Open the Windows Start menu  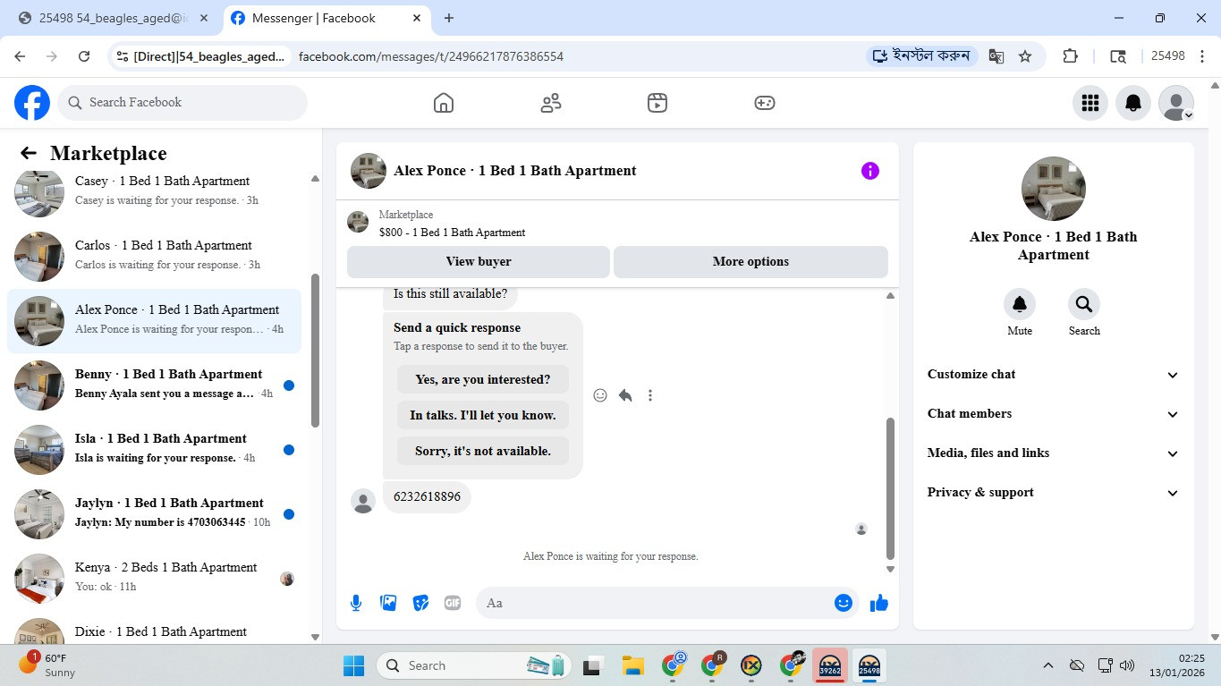(354, 665)
